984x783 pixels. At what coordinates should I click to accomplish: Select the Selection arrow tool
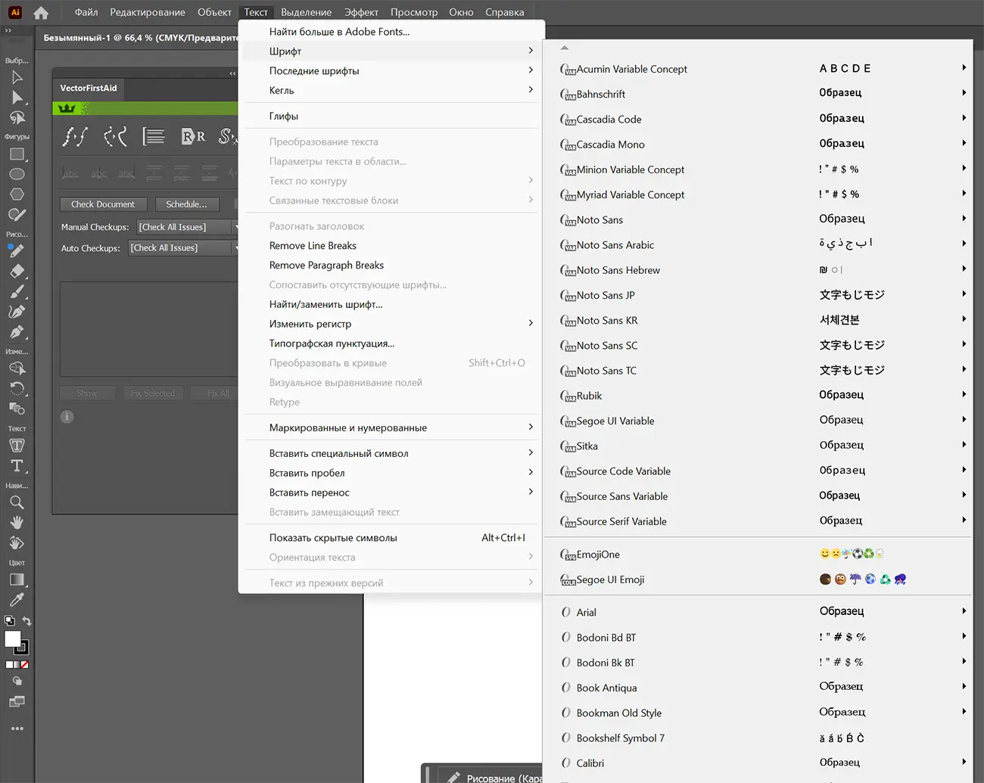[x=17, y=77]
